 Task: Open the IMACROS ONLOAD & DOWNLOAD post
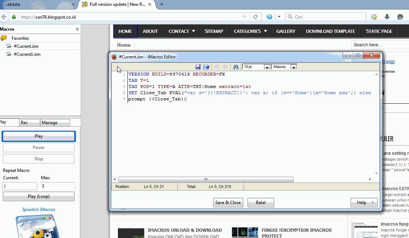(x=185, y=230)
